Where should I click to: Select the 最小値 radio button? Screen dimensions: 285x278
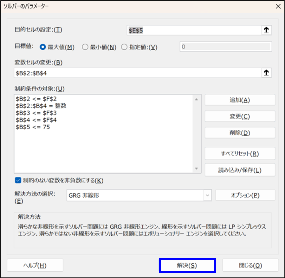[85, 47]
